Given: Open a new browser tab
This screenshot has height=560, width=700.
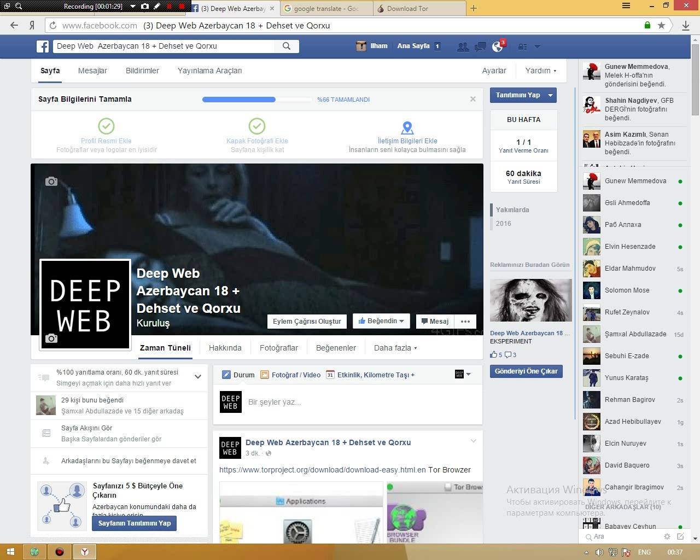Looking at the screenshot, I should click(x=474, y=8).
